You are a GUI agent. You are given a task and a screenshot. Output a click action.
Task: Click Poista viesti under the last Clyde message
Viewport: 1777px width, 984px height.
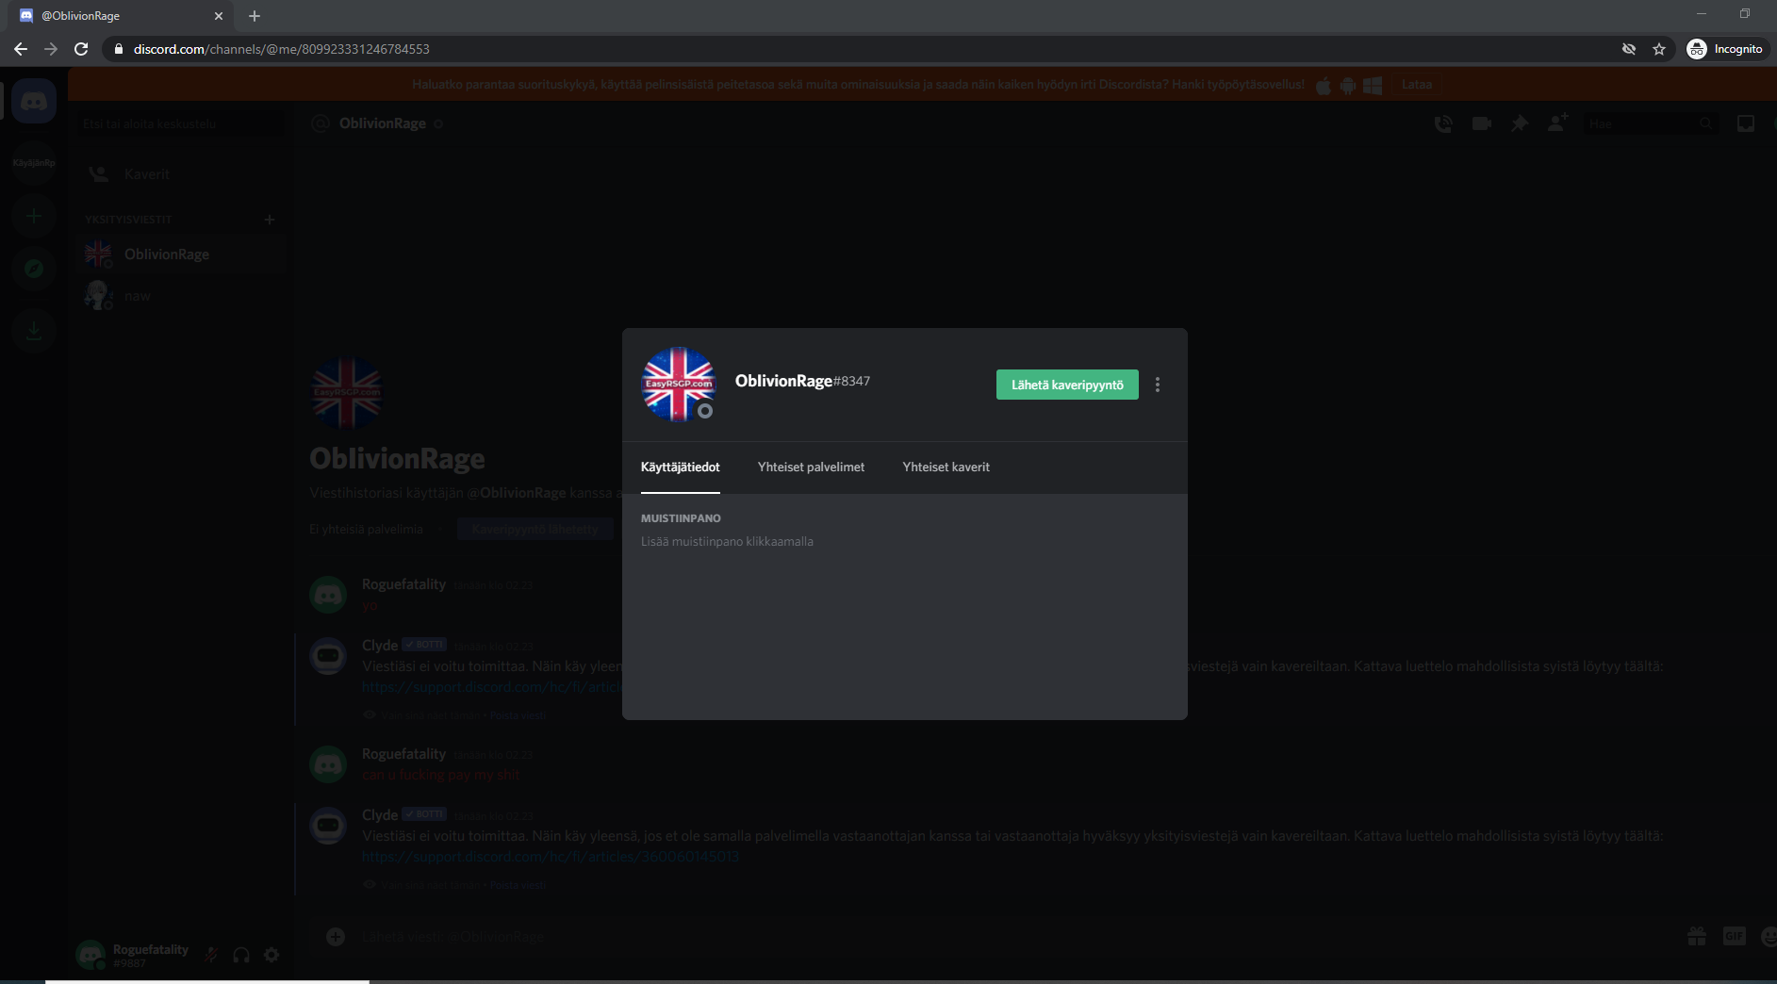(518, 885)
